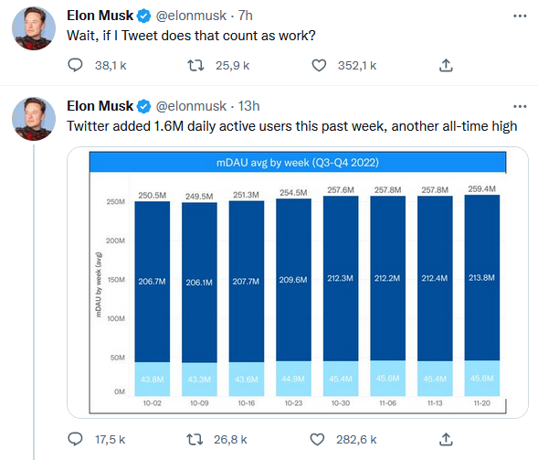This screenshot has width=538, height=460.
Task: Reply to the 'count as work' tweet
Action: point(75,65)
